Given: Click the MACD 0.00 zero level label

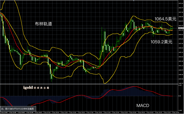Looking at the screenshot, I should tap(180, 96).
